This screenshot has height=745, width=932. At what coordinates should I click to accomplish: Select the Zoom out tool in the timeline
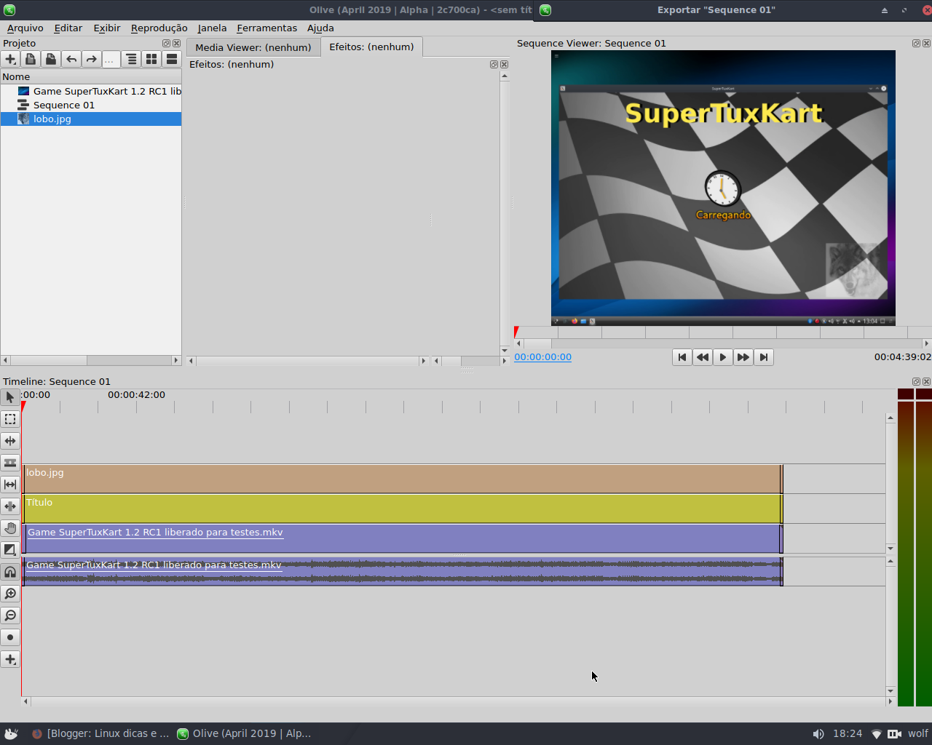click(10, 615)
